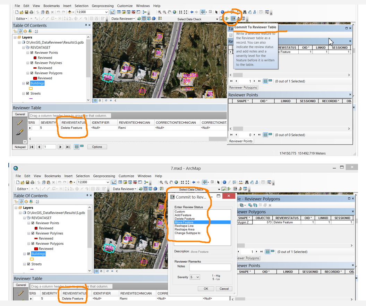Click the Pan tool in the toolbar

tap(170, 12)
